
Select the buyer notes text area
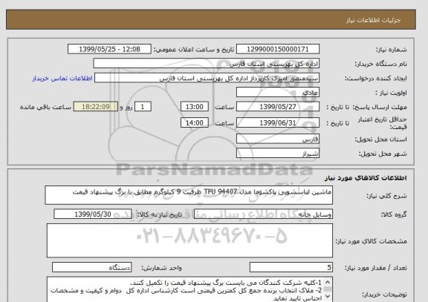tap(189, 289)
